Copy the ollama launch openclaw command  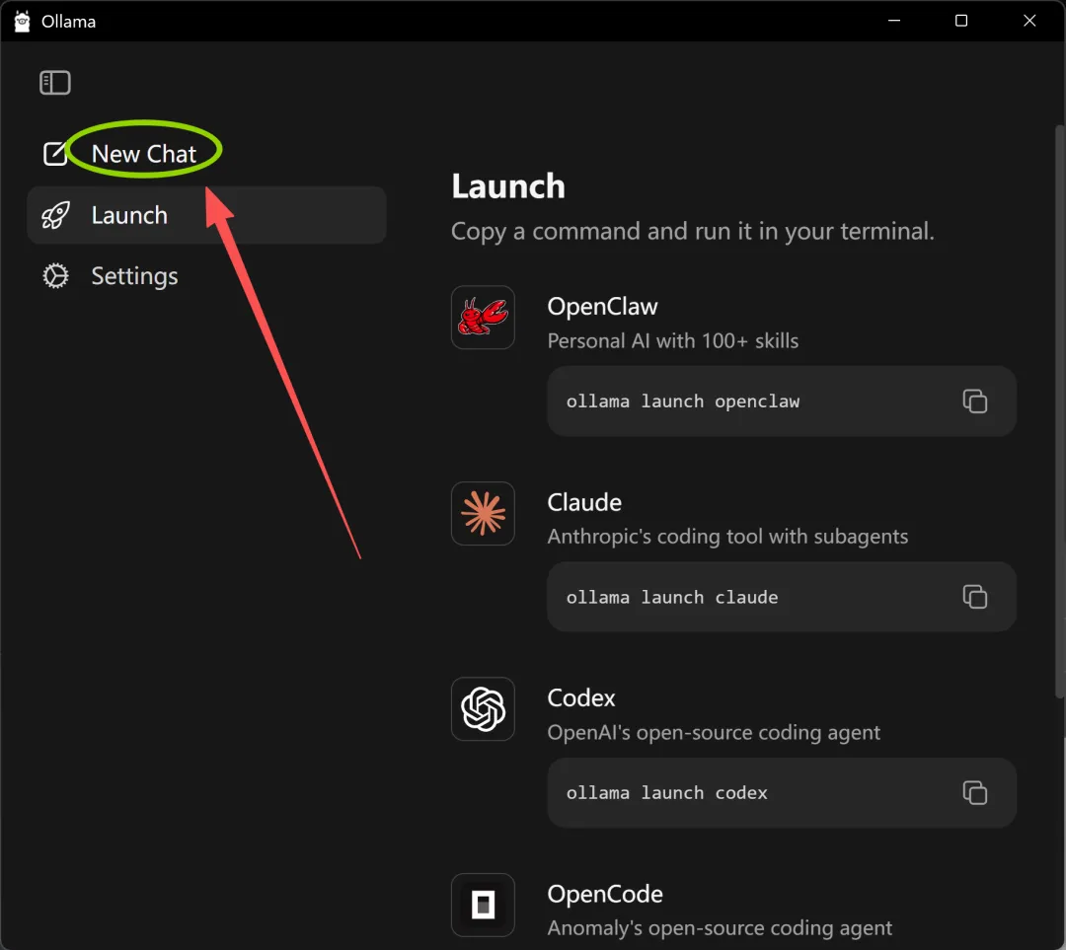pos(975,401)
